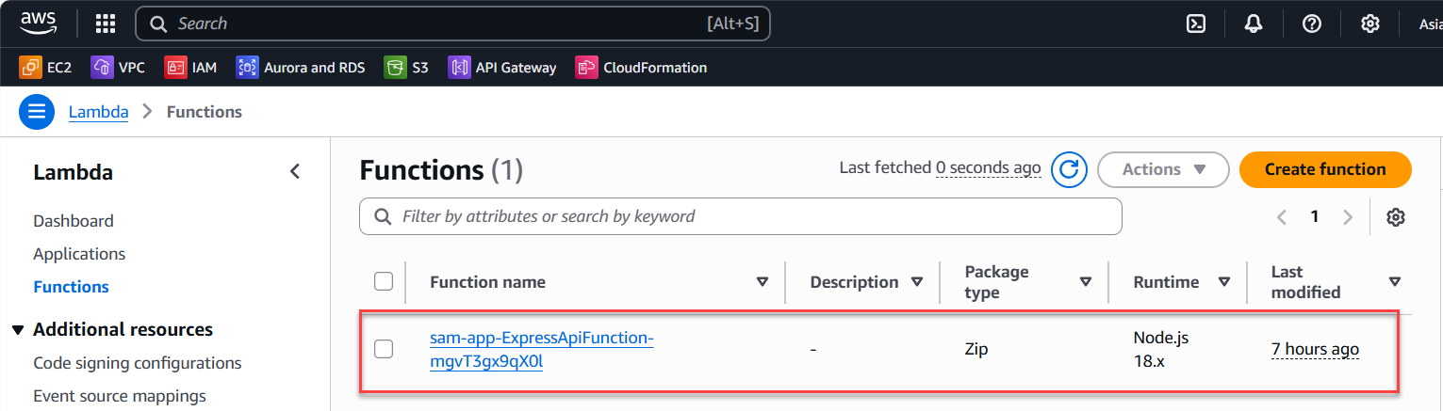The image size is (1443, 411).
Task: Open console settings gear in top bar
Action: 1370,24
